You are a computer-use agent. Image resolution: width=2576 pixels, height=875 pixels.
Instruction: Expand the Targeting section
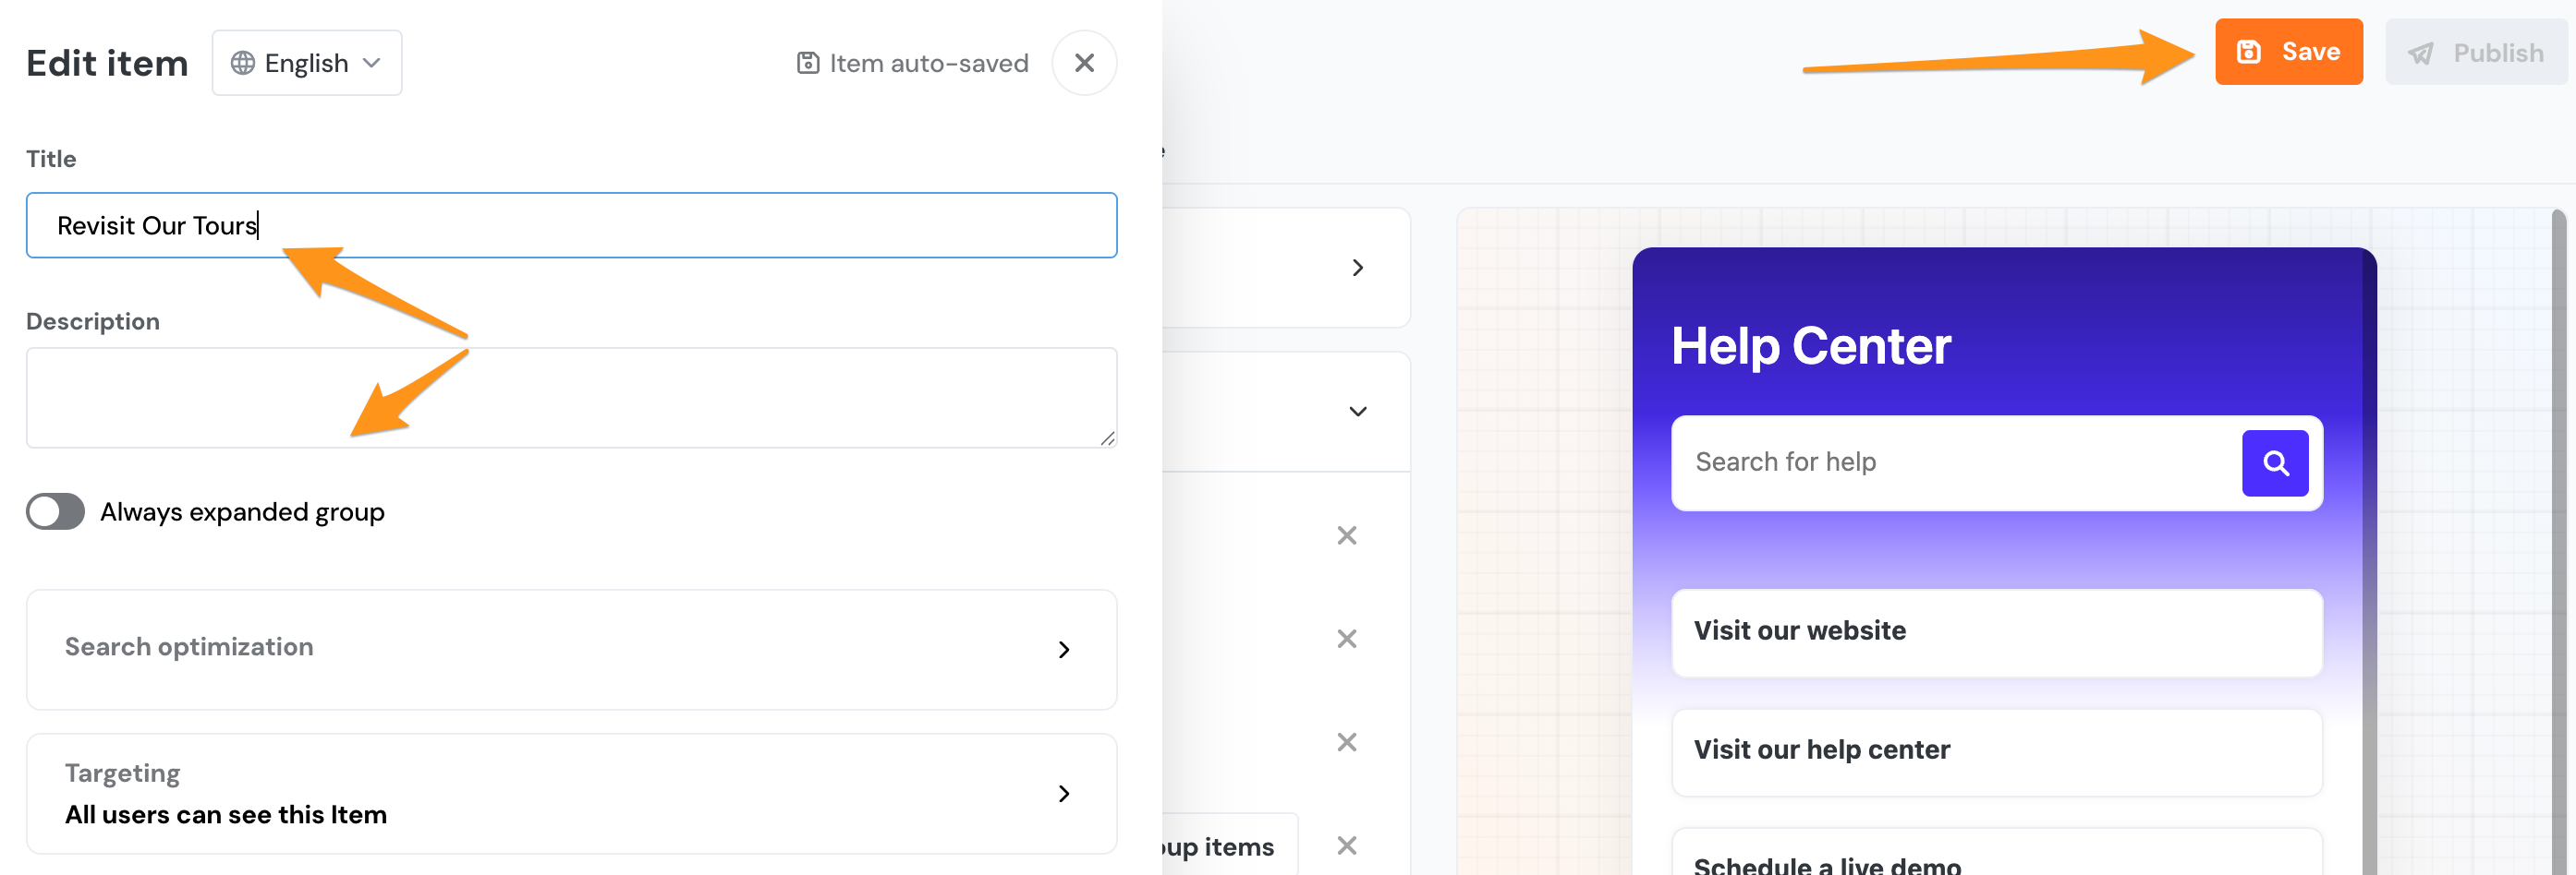click(1065, 794)
